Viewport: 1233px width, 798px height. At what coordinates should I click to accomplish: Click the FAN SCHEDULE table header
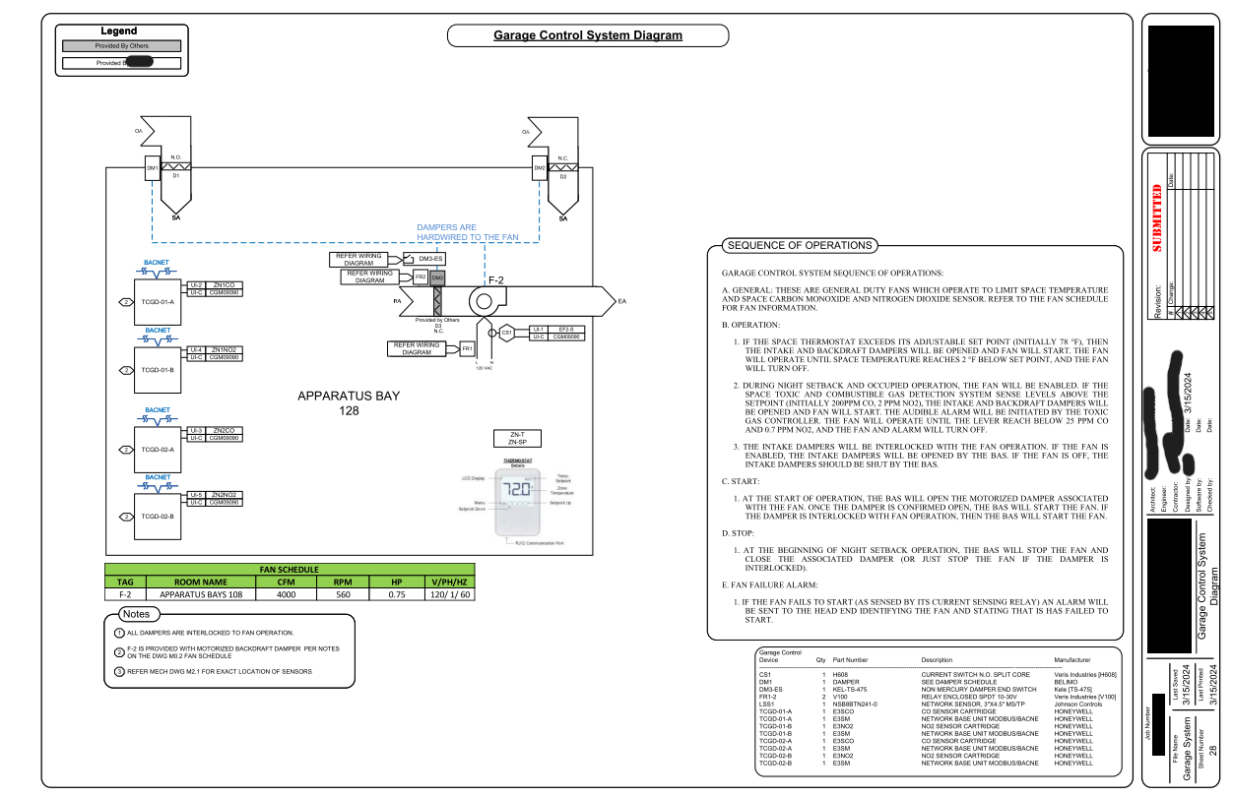[290, 570]
